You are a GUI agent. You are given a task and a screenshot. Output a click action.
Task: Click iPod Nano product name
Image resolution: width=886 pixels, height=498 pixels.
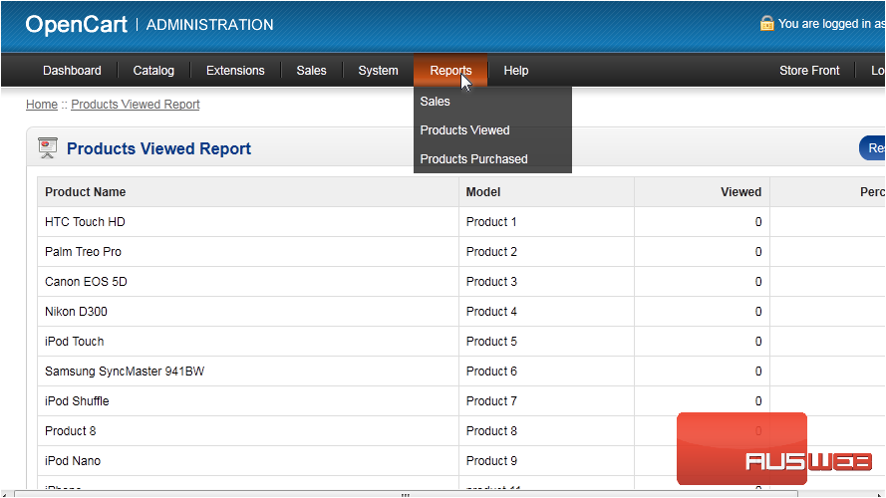(x=73, y=461)
